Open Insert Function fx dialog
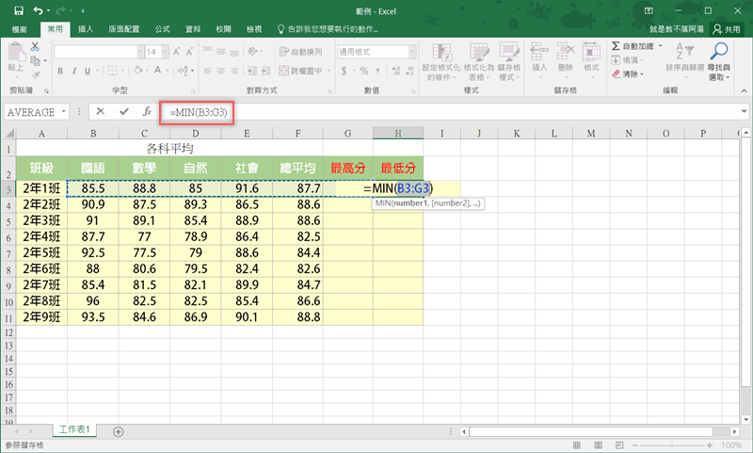The width and height of the screenshot is (753, 453). click(x=146, y=111)
